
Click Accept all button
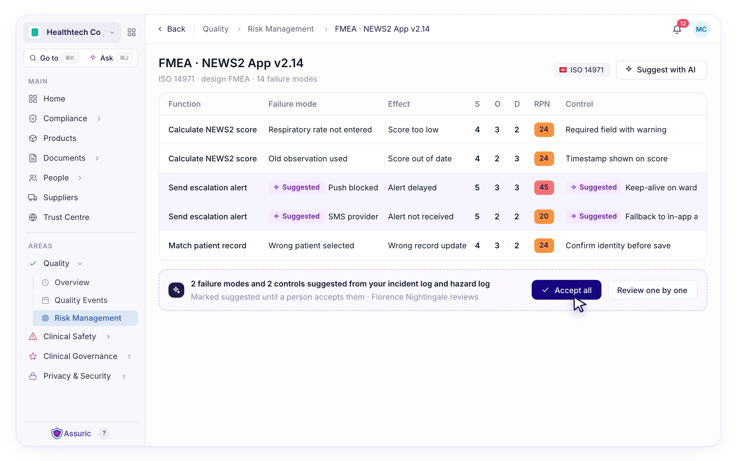coord(566,290)
